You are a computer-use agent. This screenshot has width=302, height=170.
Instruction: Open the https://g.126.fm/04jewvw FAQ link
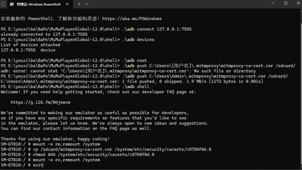pyautogui.click(x=40, y=102)
